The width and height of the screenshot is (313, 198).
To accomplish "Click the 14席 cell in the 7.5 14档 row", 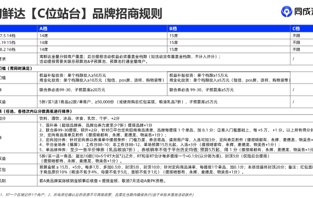I will tap(102, 36).
